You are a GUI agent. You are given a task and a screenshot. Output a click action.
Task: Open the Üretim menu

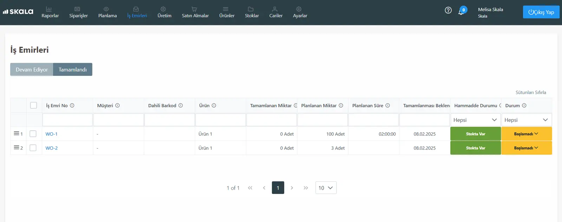pyautogui.click(x=164, y=12)
